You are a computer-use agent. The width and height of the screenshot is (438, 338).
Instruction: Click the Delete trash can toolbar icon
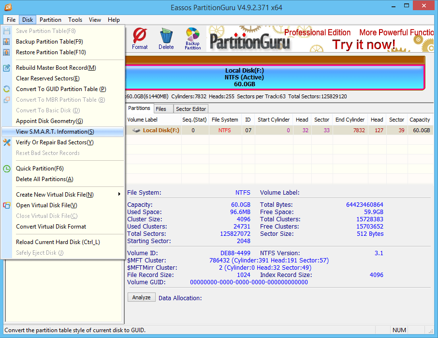pyautogui.click(x=166, y=38)
